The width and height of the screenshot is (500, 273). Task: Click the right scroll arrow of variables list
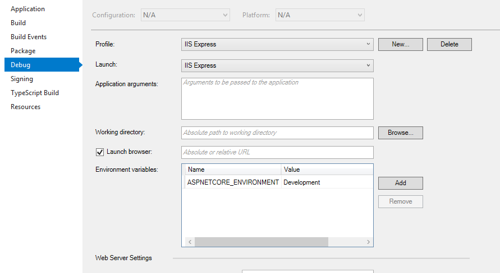point(368,242)
